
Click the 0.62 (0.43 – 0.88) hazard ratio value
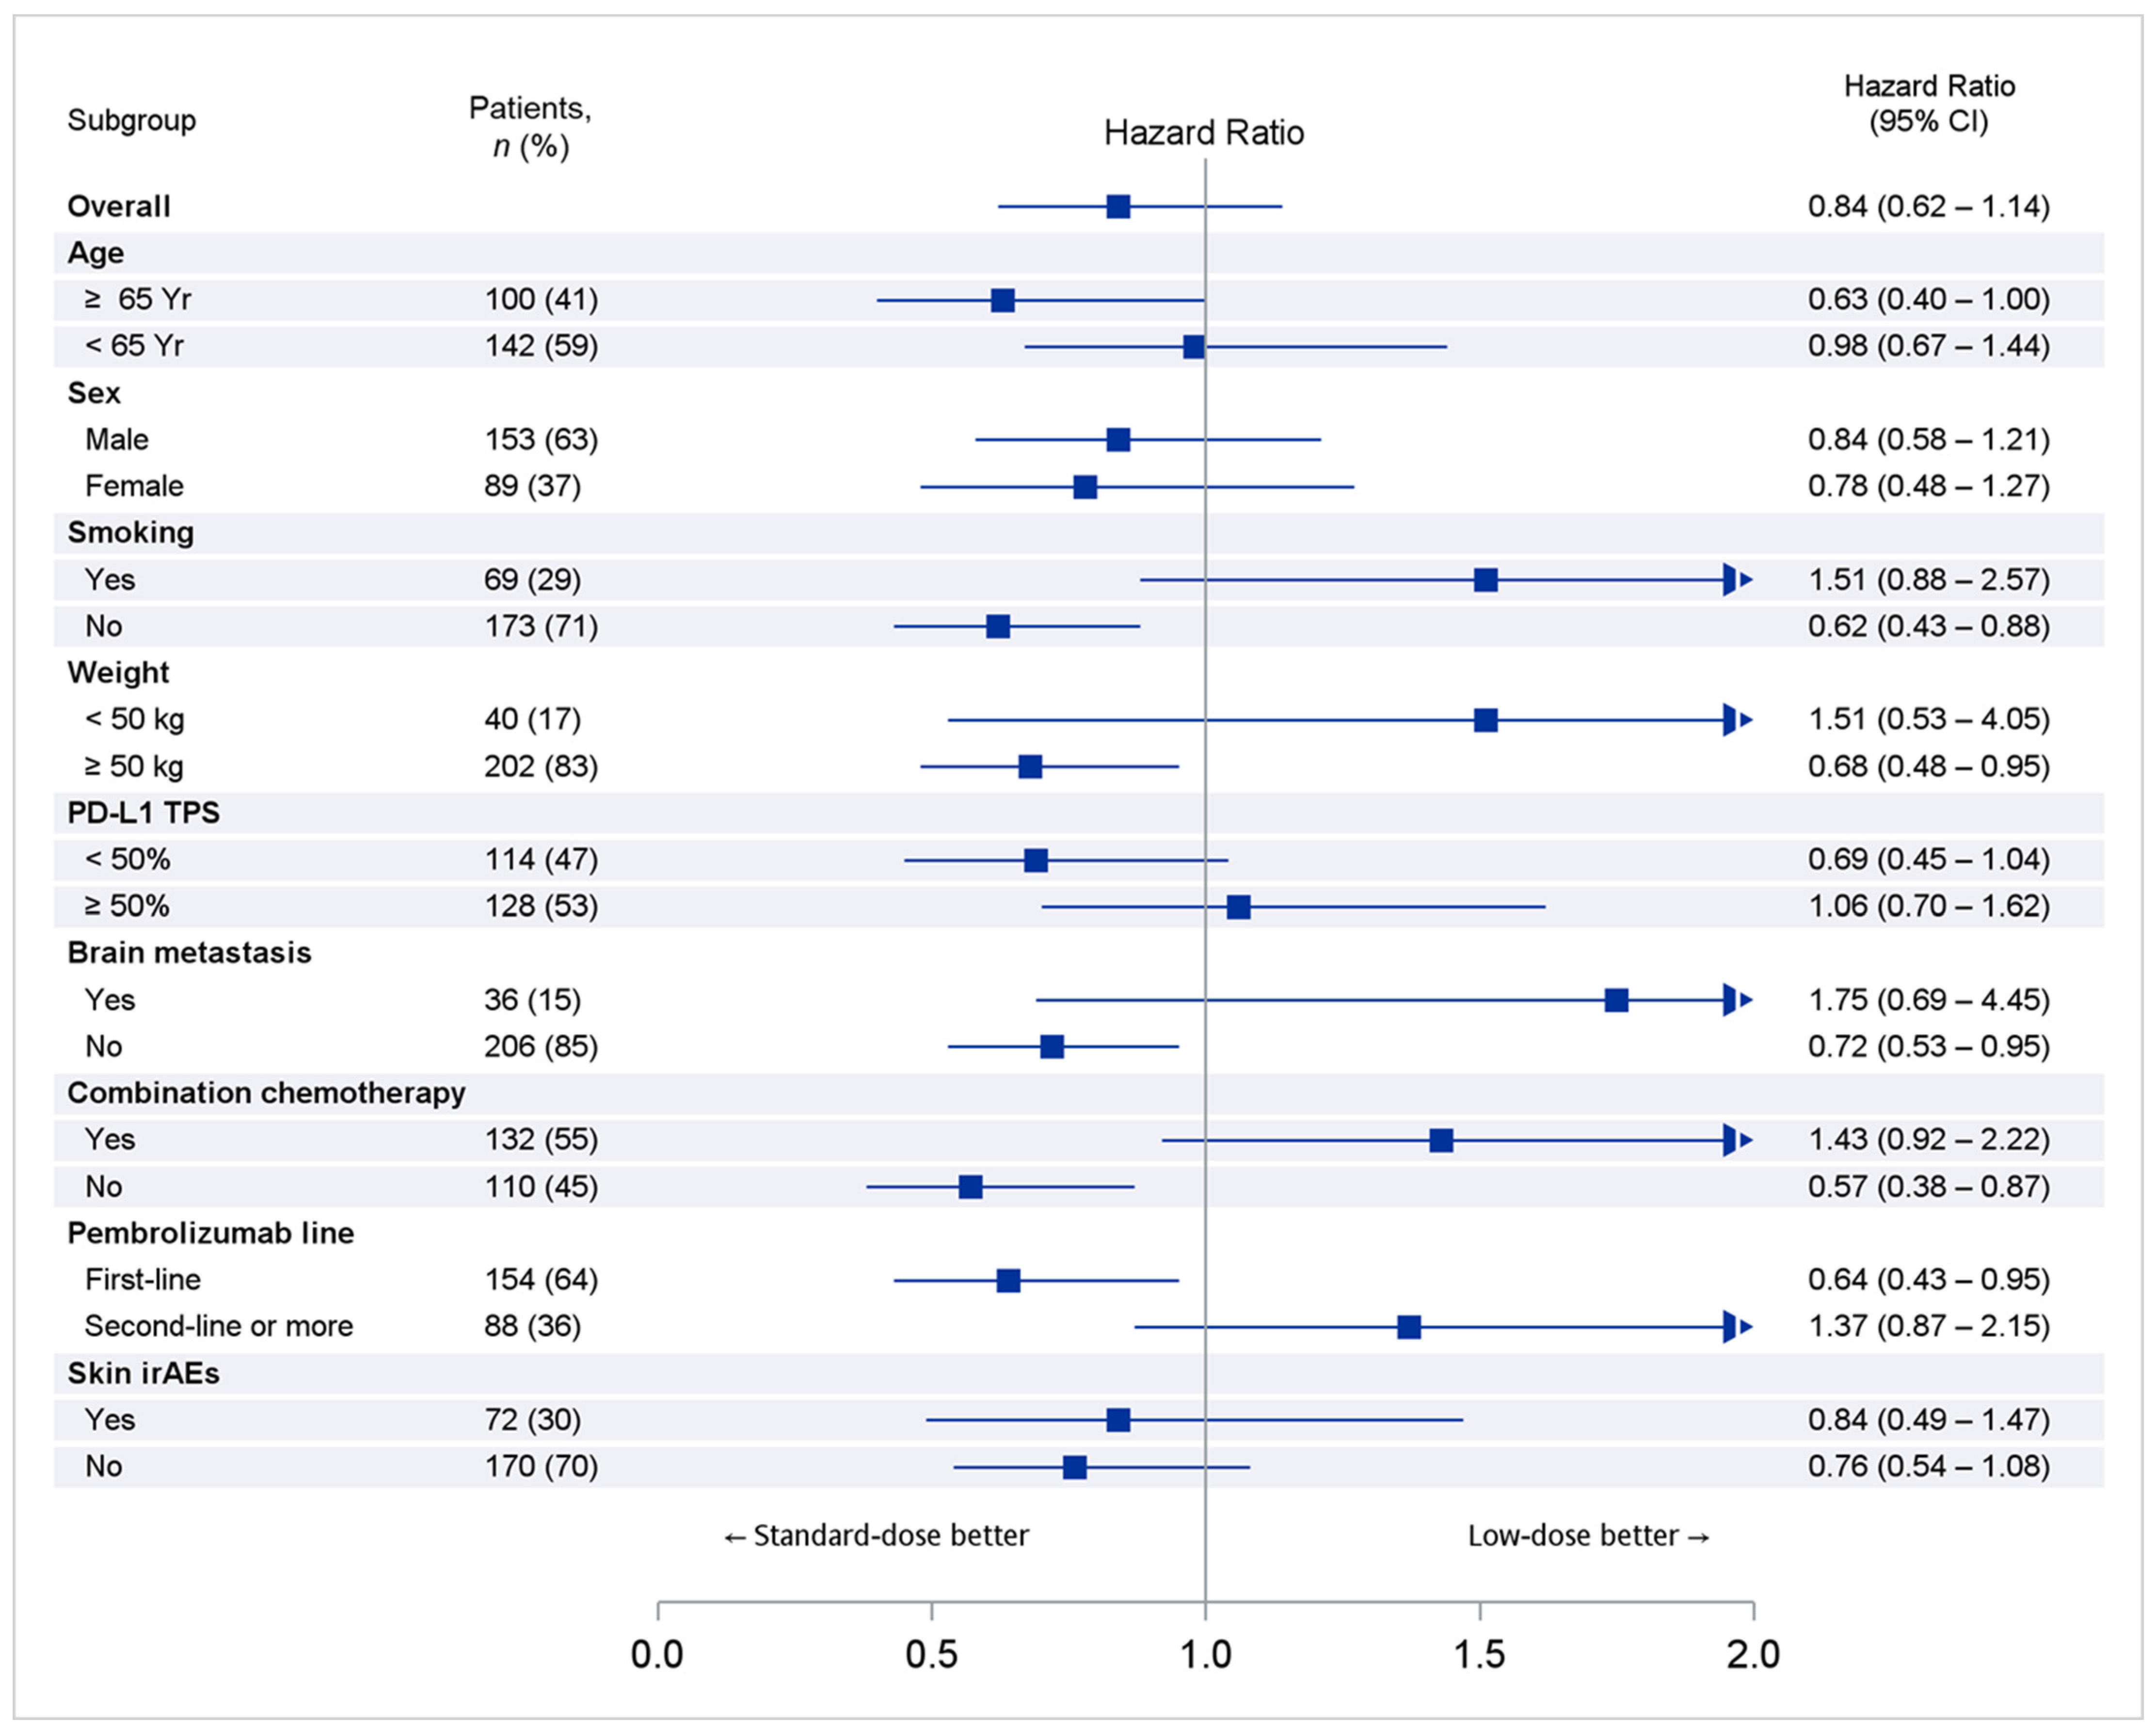click(x=1928, y=626)
